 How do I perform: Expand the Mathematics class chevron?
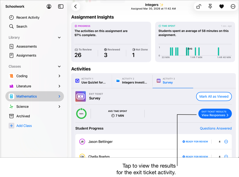click(59, 96)
